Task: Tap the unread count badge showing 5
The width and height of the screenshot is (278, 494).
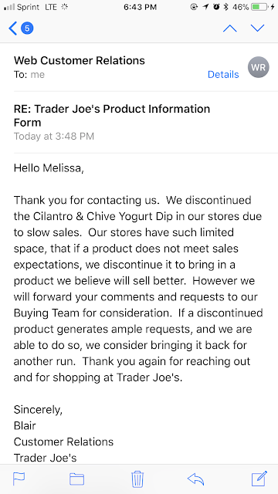Action: [27, 29]
